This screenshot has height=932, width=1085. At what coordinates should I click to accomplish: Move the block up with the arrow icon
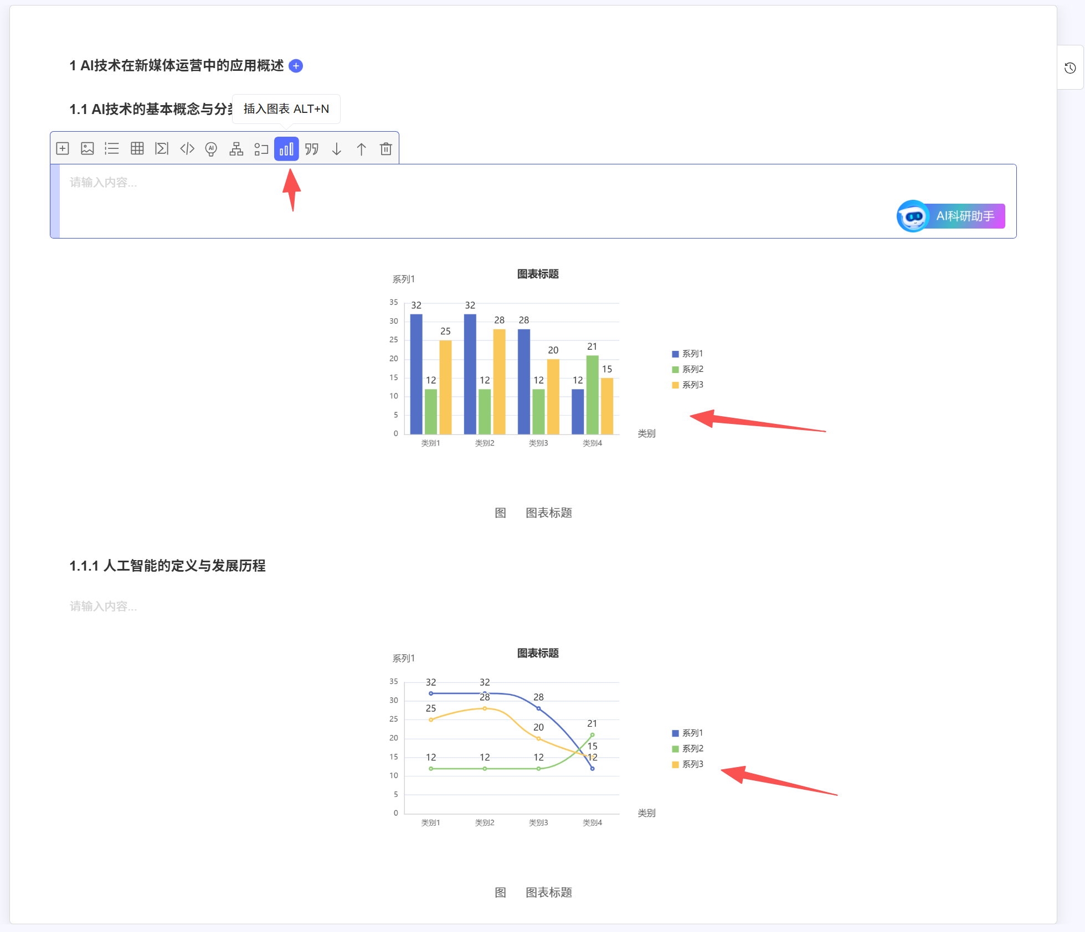coord(361,148)
